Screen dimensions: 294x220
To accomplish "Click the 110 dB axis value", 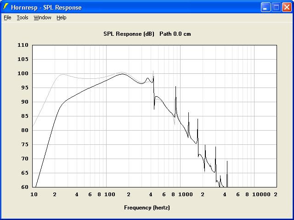I will coord(23,45).
